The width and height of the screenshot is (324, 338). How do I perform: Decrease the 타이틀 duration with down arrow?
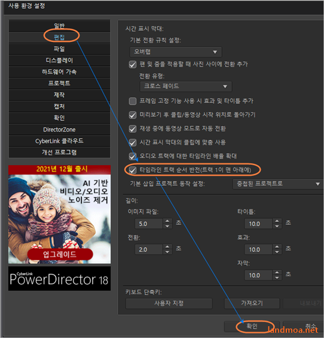point(277,226)
